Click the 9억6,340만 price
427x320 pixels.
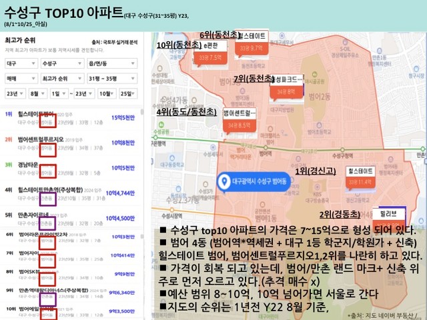pos(121,293)
